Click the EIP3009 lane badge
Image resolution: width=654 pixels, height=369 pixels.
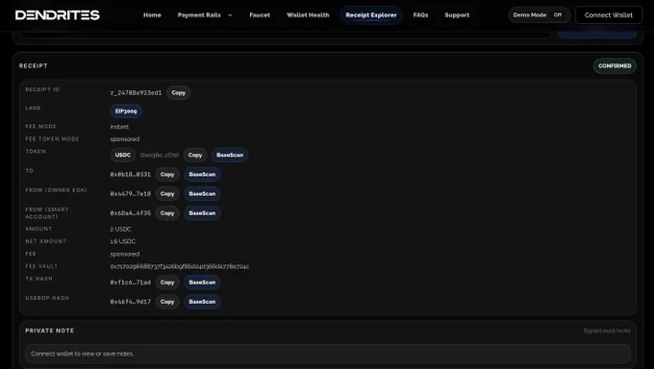point(126,111)
